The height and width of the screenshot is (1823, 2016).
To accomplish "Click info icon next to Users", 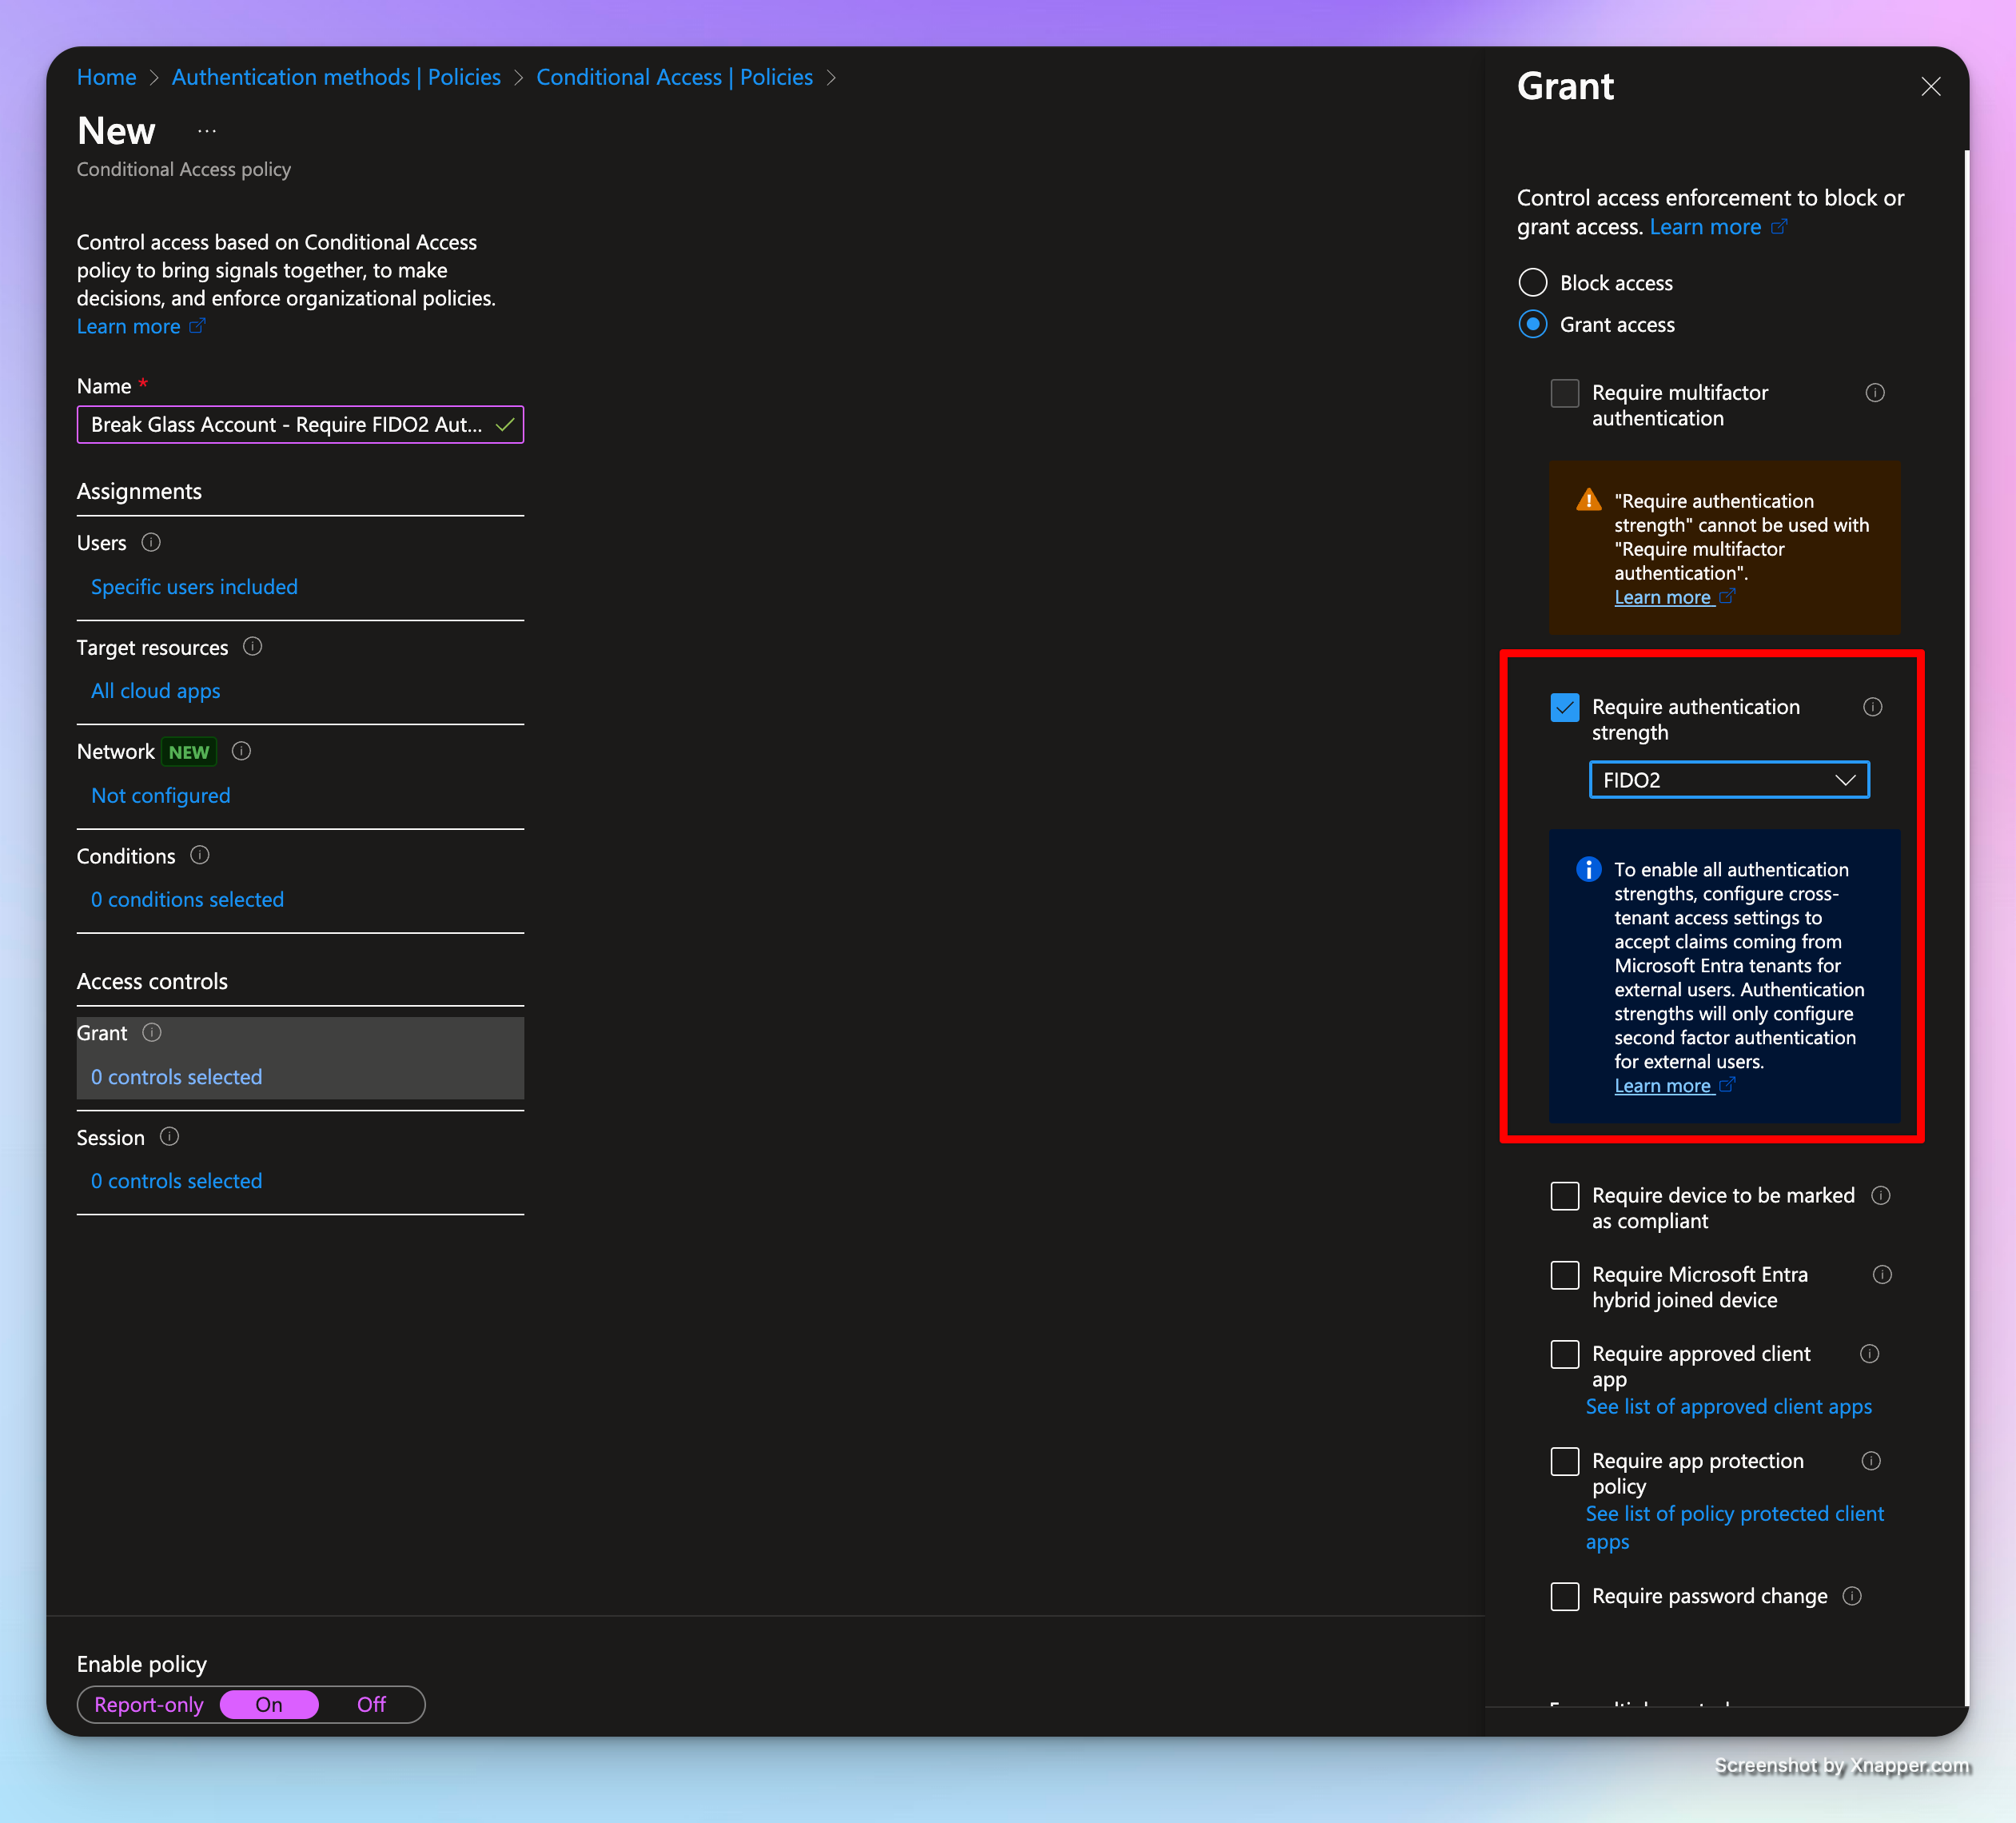I will (x=151, y=542).
